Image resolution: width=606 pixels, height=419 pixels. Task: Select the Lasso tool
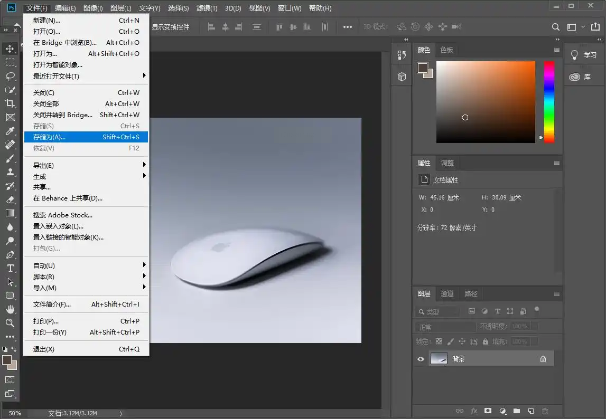pos(10,76)
